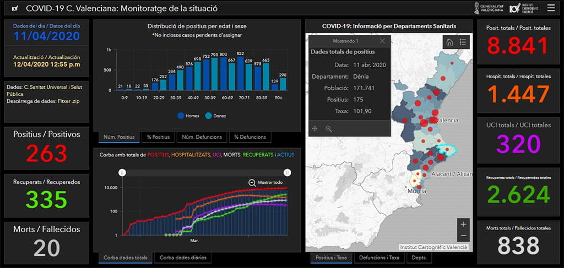Toggle the Homes legend series

click(188, 116)
